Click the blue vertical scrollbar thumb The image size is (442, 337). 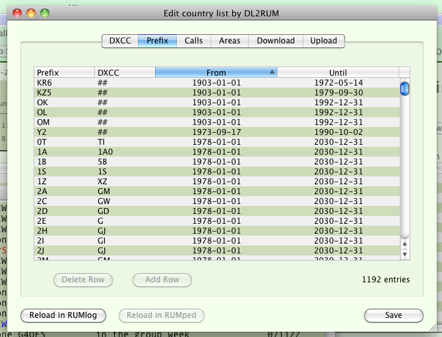[x=405, y=88]
